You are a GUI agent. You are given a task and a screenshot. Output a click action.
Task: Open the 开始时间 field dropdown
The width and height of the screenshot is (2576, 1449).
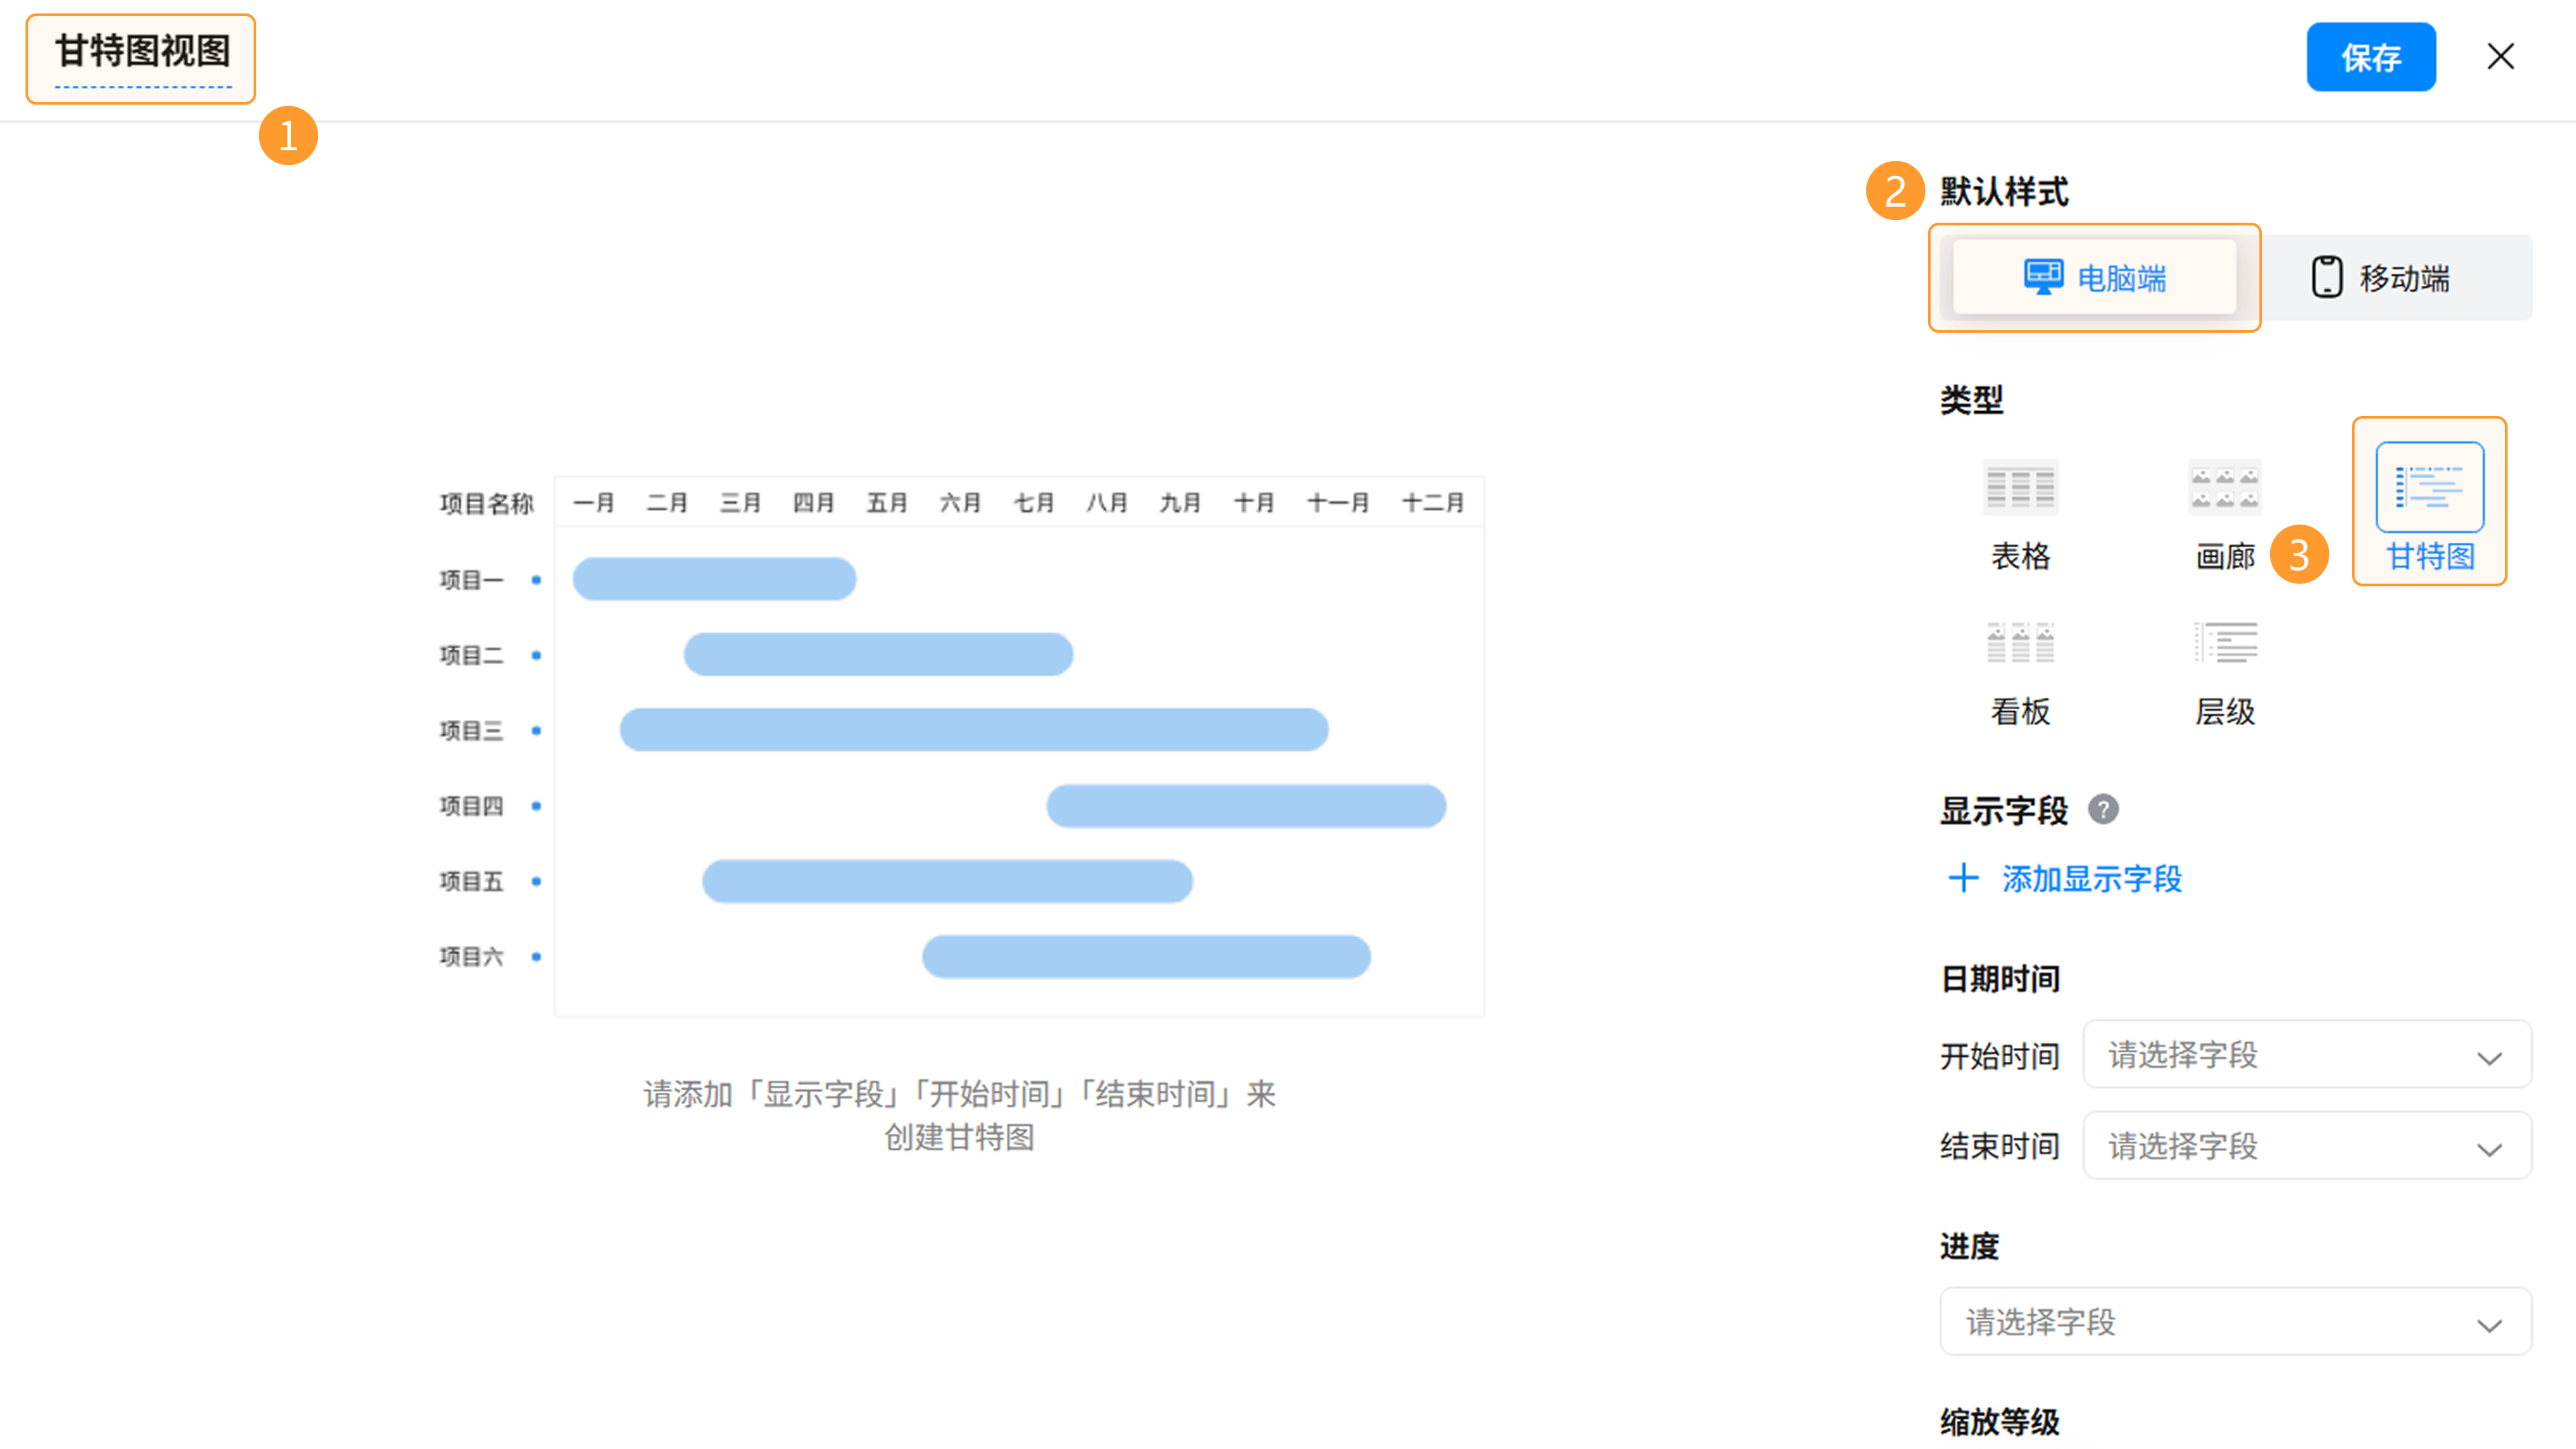pos(2306,1054)
